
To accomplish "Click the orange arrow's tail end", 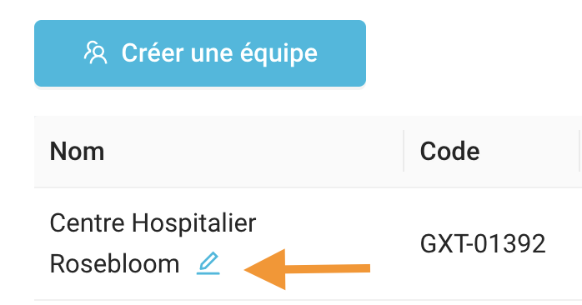I will pyautogui.click(x=362, y=267).
